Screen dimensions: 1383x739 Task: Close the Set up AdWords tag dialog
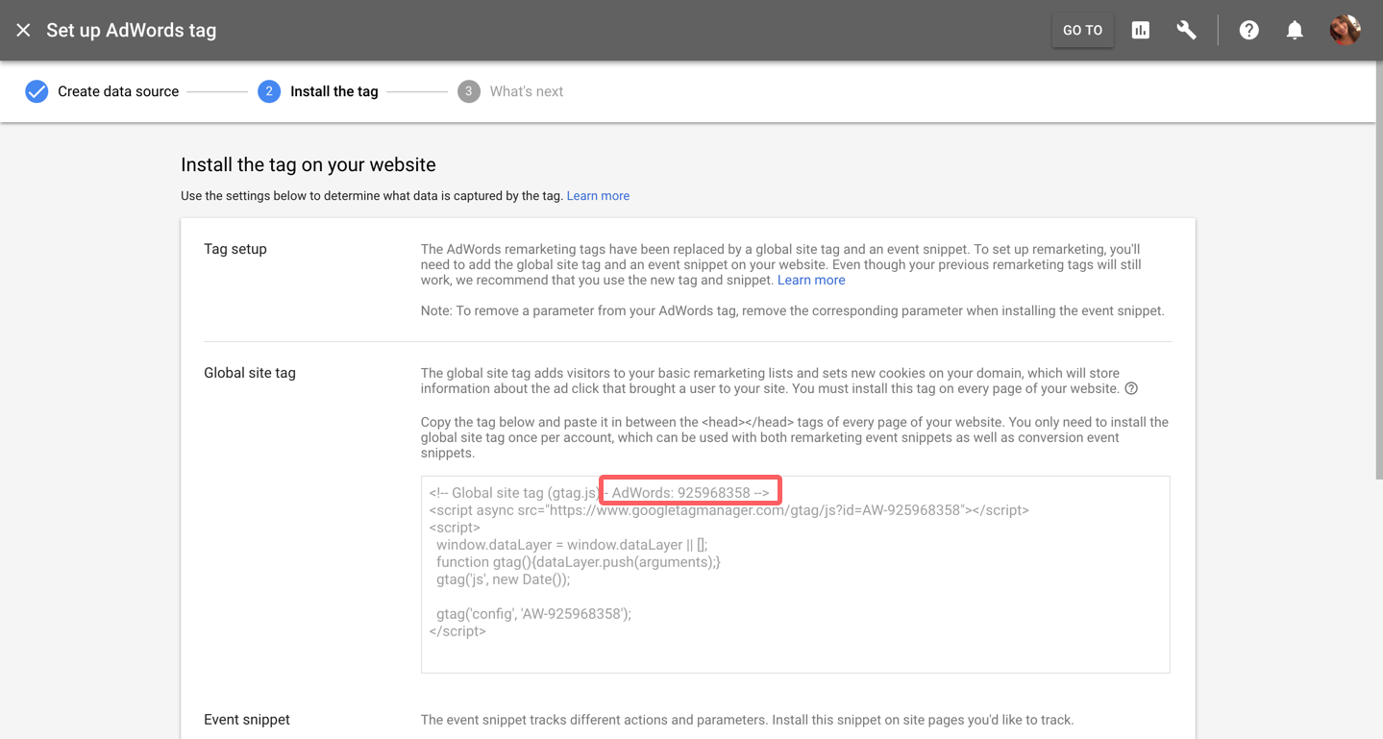point(23,31)
